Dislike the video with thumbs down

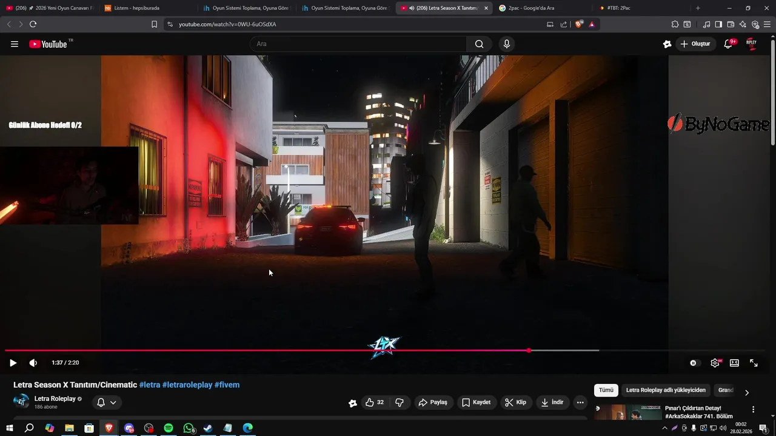pyautogui.click(x=400, y=402)
